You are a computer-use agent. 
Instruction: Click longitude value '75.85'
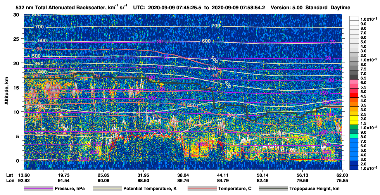342,180
